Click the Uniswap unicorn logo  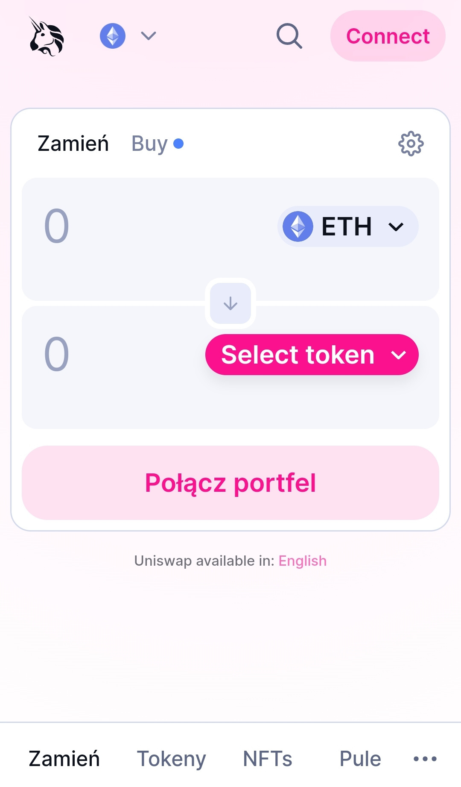coord(47,36)
